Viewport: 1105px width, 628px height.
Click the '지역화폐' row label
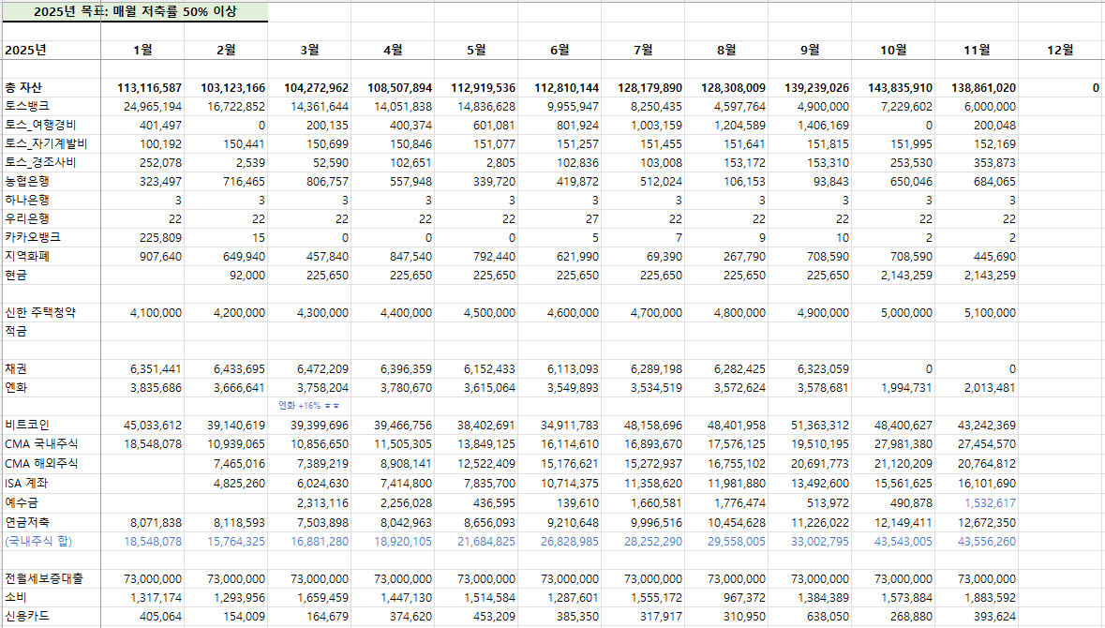[x=27, y=256]
